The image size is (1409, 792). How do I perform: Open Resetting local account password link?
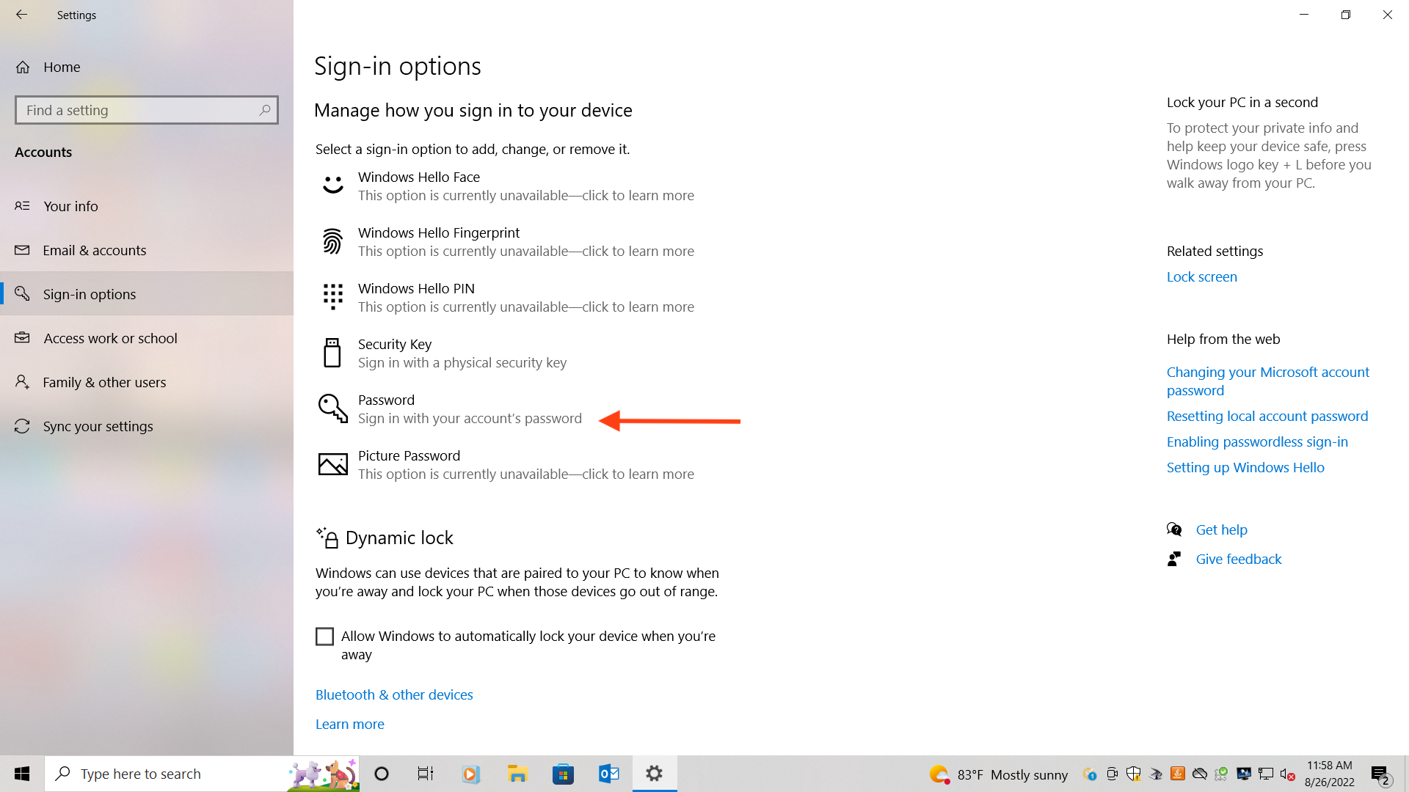coord(1267,416)
